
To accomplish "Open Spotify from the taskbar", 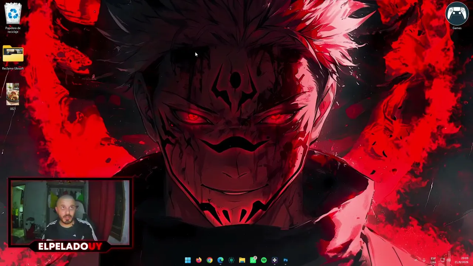I will (x=264, y=260).
